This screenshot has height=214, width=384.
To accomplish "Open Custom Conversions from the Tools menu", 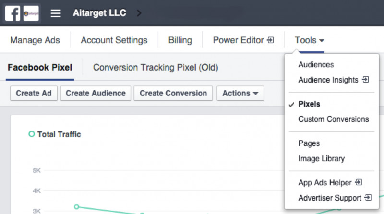I will [x=334, y=119].
